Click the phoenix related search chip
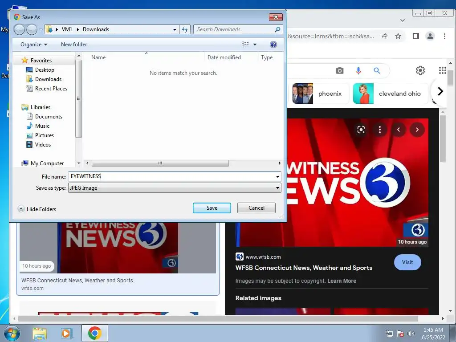Image resolution: width=456 pixels, height=342 pixels. [321, 94]
